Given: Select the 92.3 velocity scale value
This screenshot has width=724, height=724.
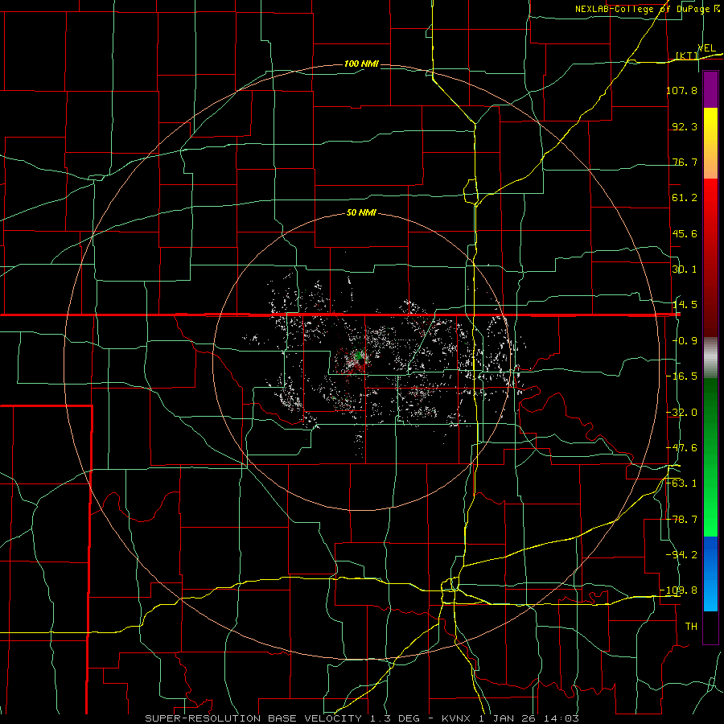Looking at the screenshot, I should coord(685,126).
